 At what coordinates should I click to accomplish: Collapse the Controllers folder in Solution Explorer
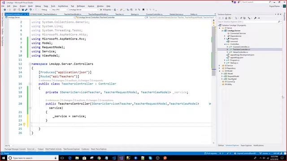[225, 44]
